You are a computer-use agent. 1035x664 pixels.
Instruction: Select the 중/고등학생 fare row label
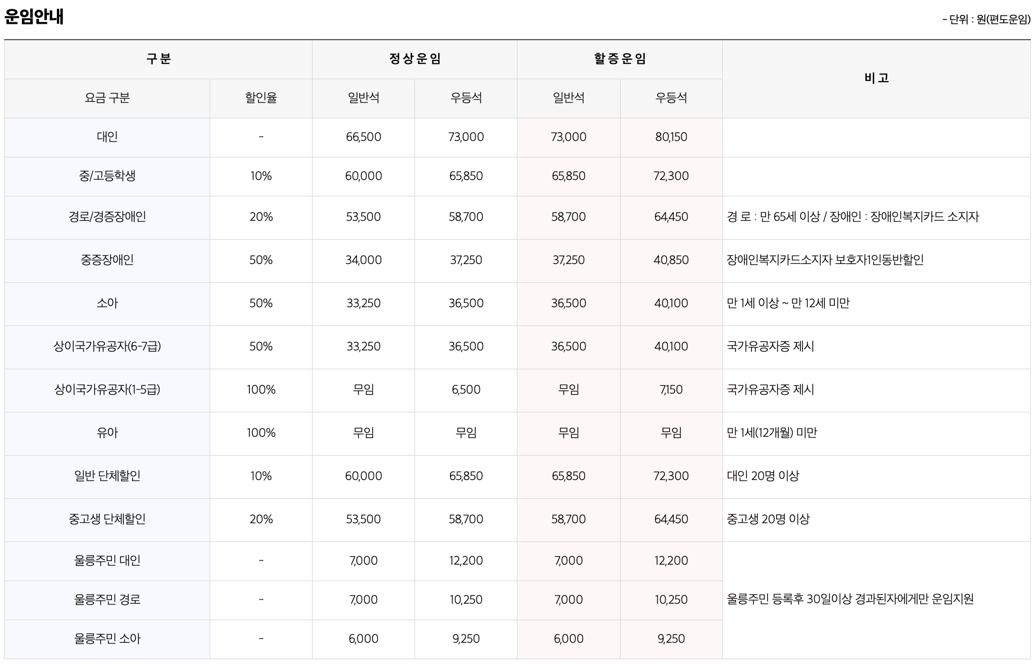106,176
